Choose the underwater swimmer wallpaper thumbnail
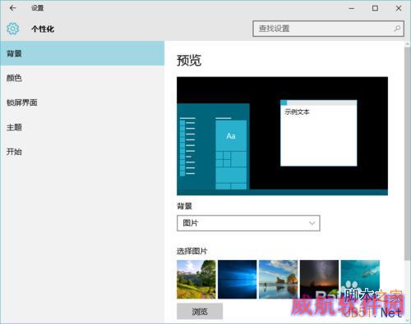The width and height of the screenshot is (411, 324). click(360, 279)
